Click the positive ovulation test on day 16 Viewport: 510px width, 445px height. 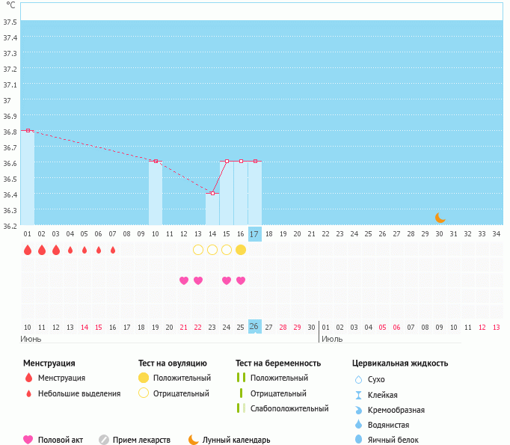(x=241, y=250)
